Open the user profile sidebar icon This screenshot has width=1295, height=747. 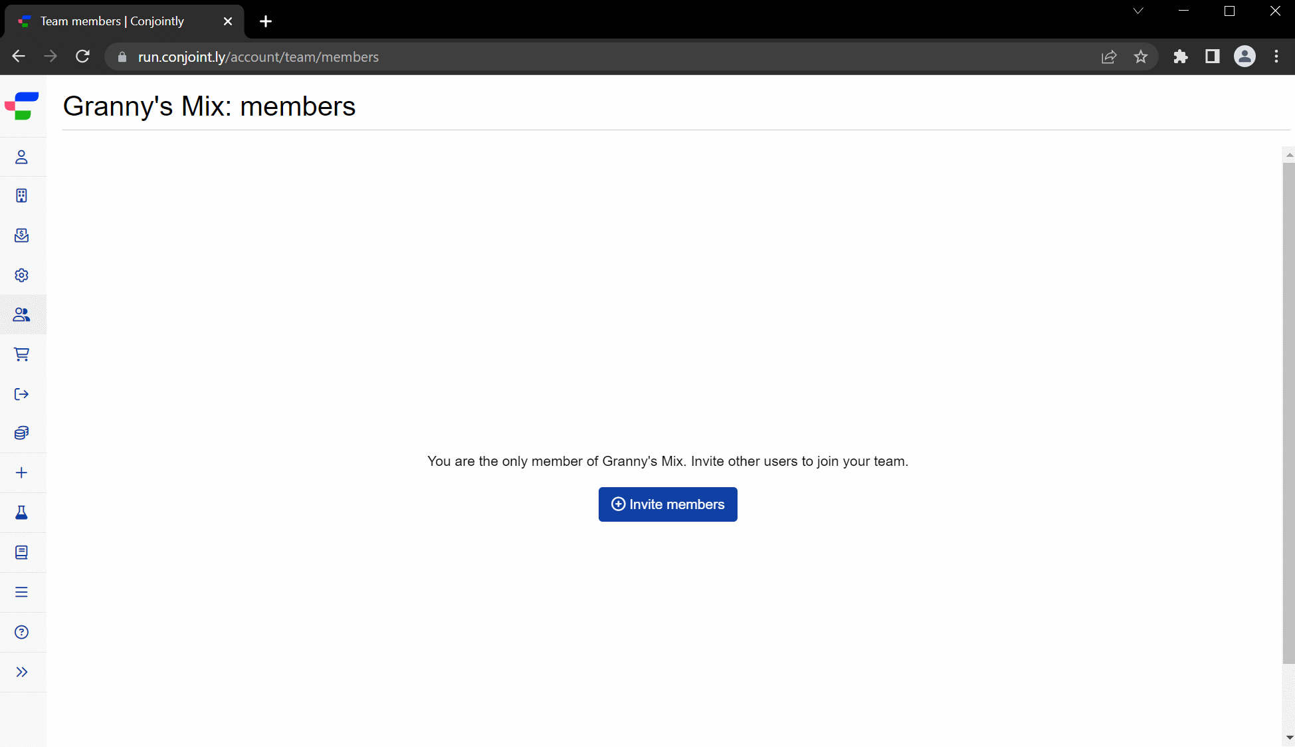(x=21, y=157)
